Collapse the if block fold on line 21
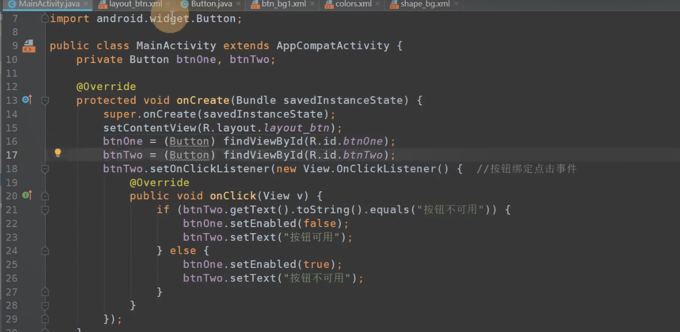 coord(45,210)
